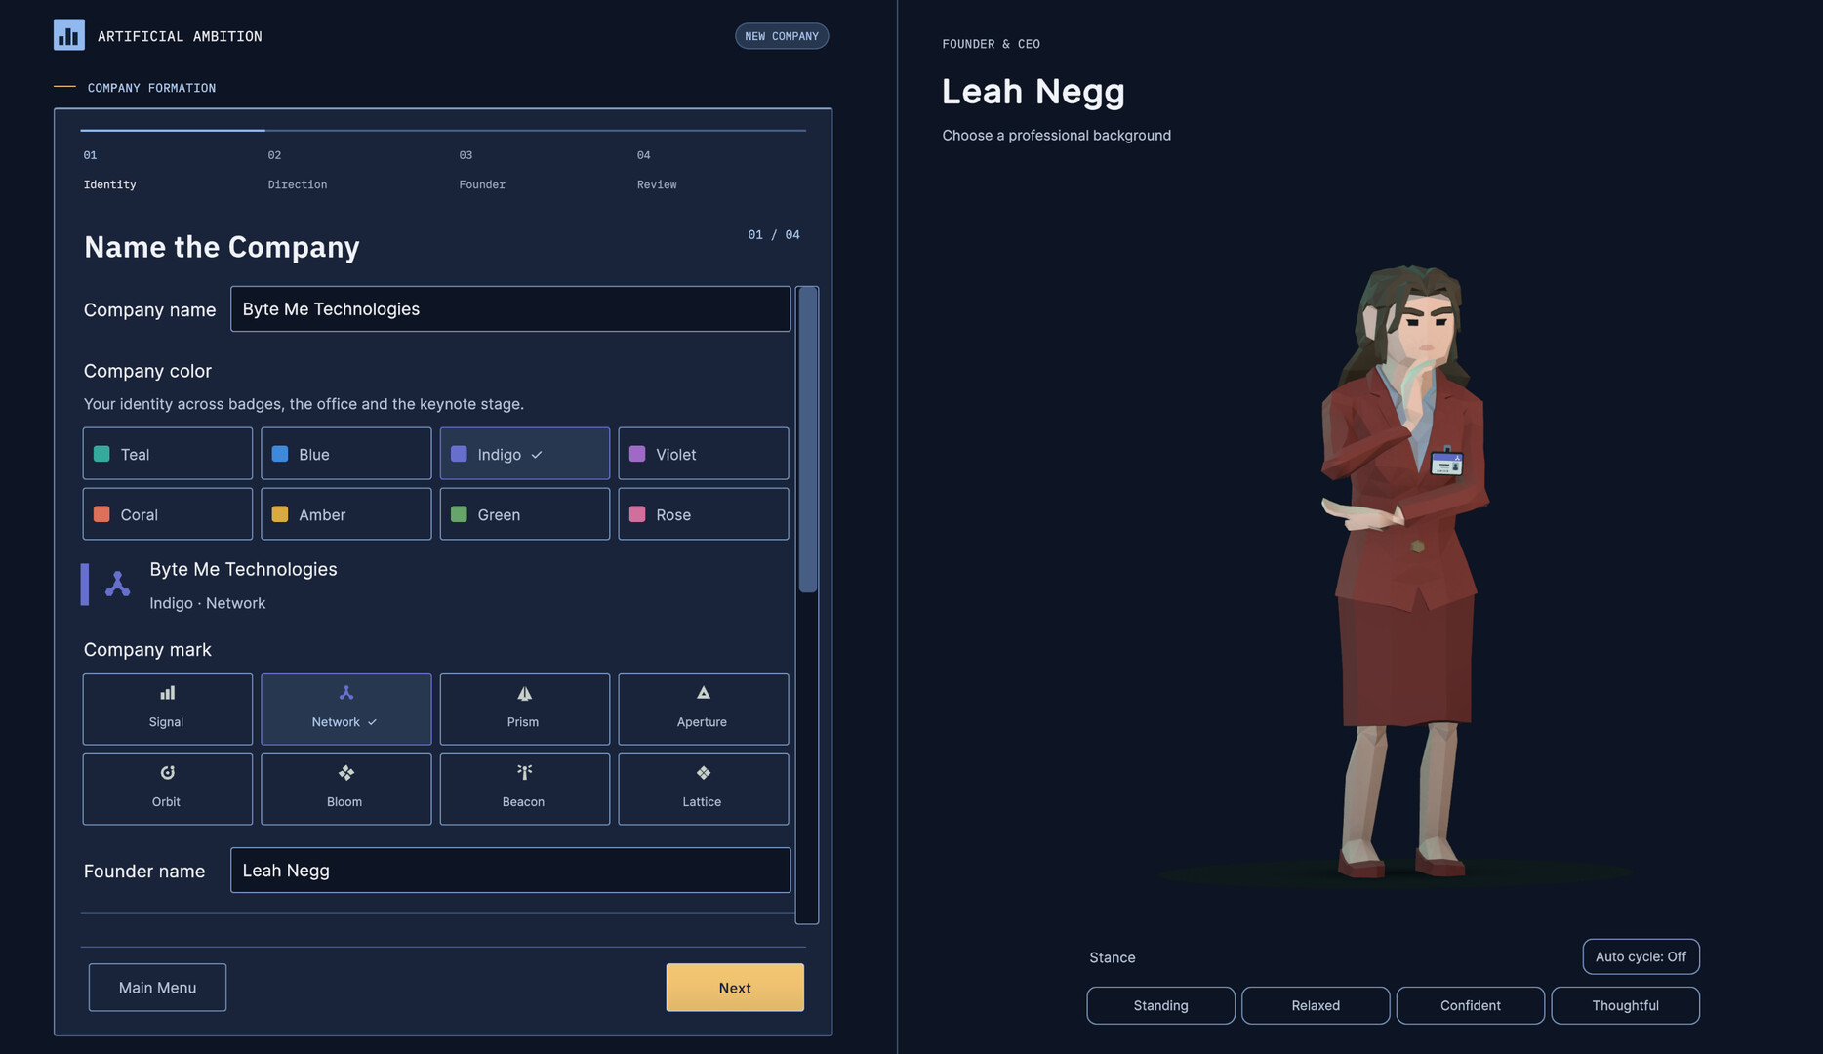Choose the Lattice company mark
This screenshot has width=1823, height=1054.
coord(704,789)
